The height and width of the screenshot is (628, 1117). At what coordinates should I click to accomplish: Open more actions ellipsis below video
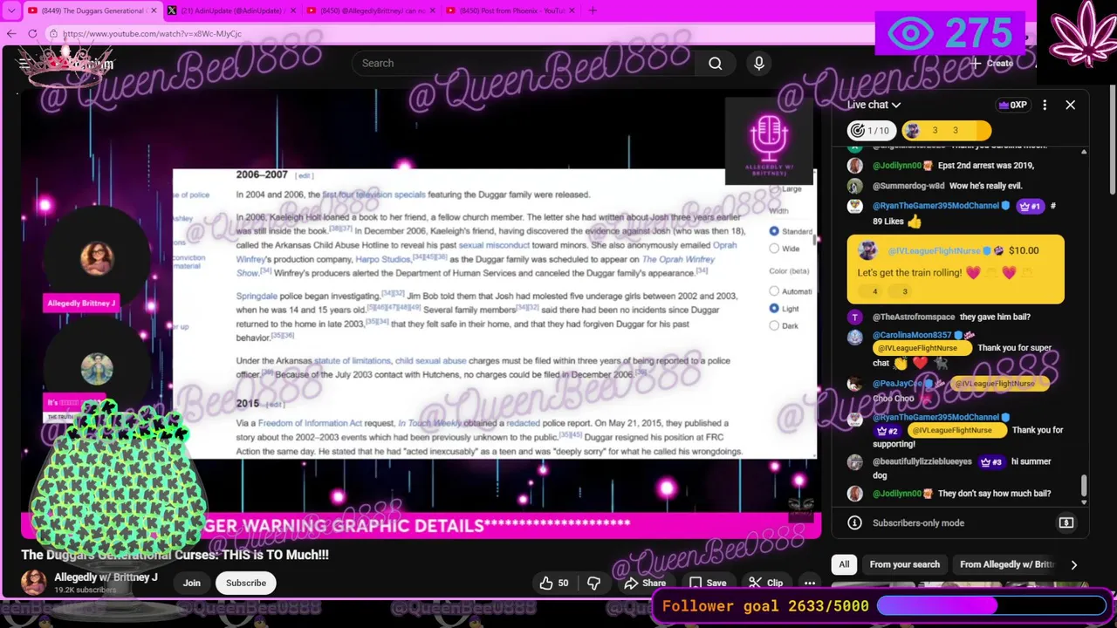pyautogui.click(x=810, y=583)
